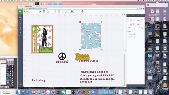Open the File menu in Cricut toolbar

point(40,12)
